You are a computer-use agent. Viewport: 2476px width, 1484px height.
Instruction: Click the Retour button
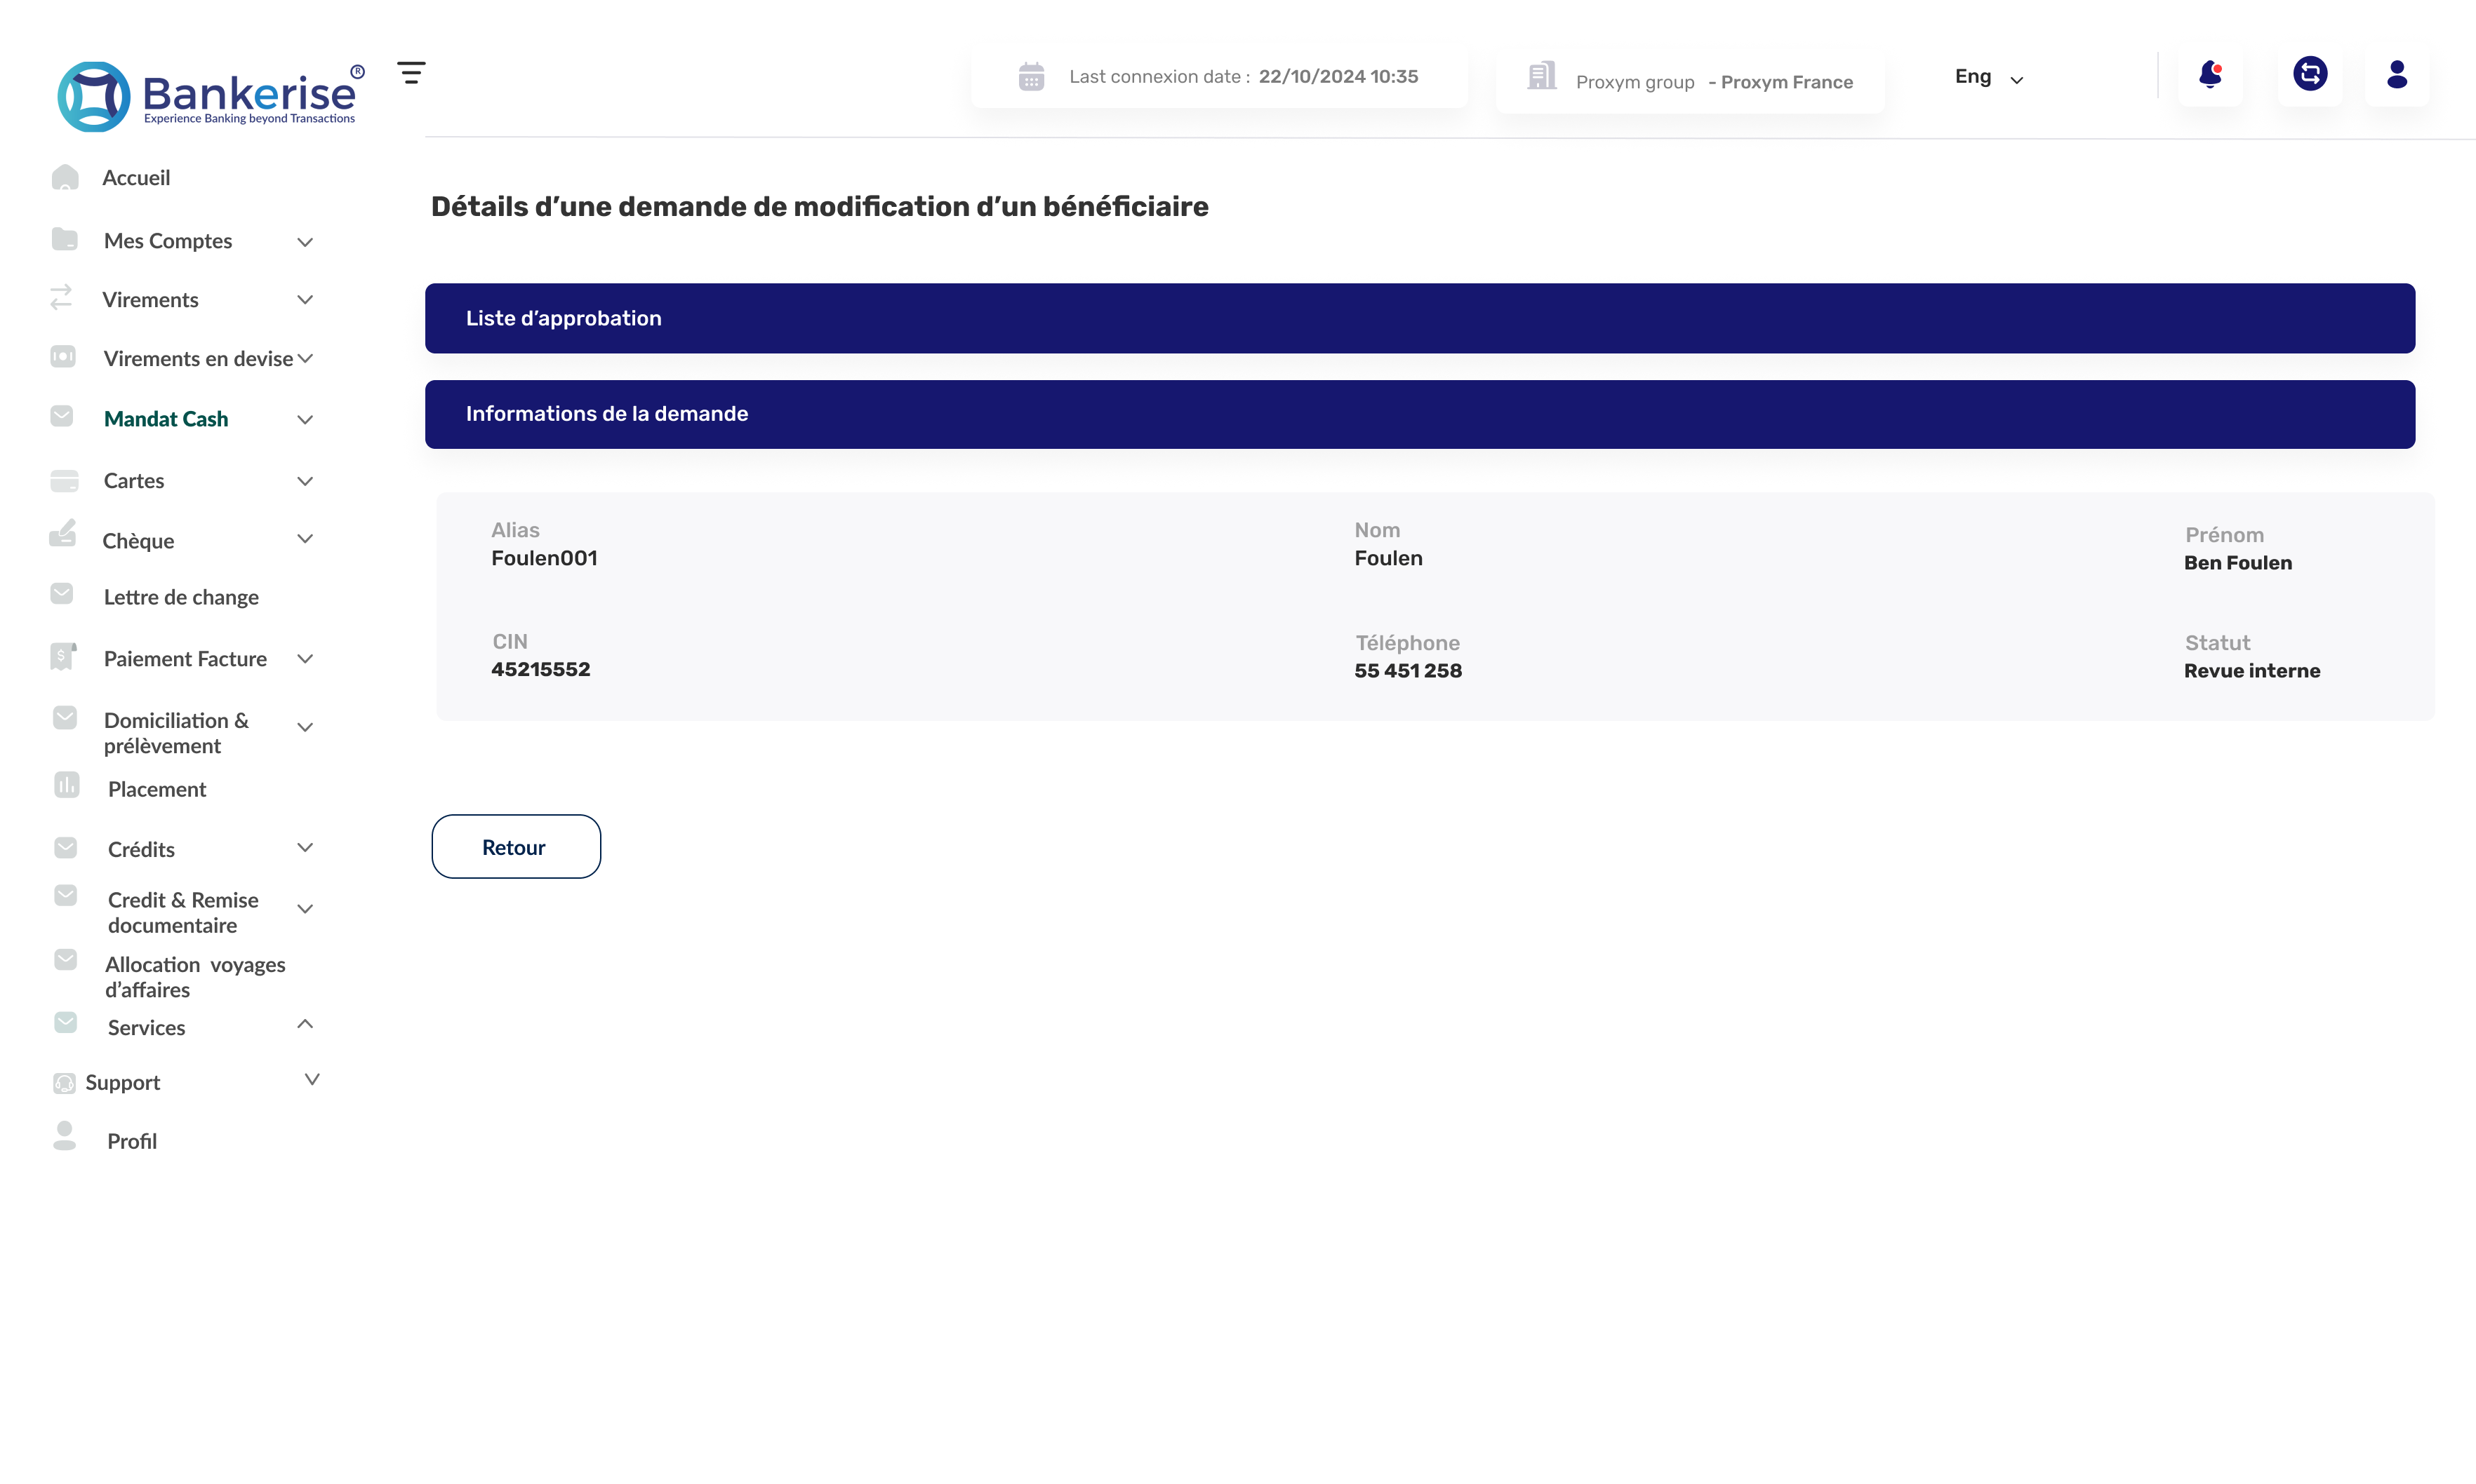pyautogui.click(x=517, y=847)
